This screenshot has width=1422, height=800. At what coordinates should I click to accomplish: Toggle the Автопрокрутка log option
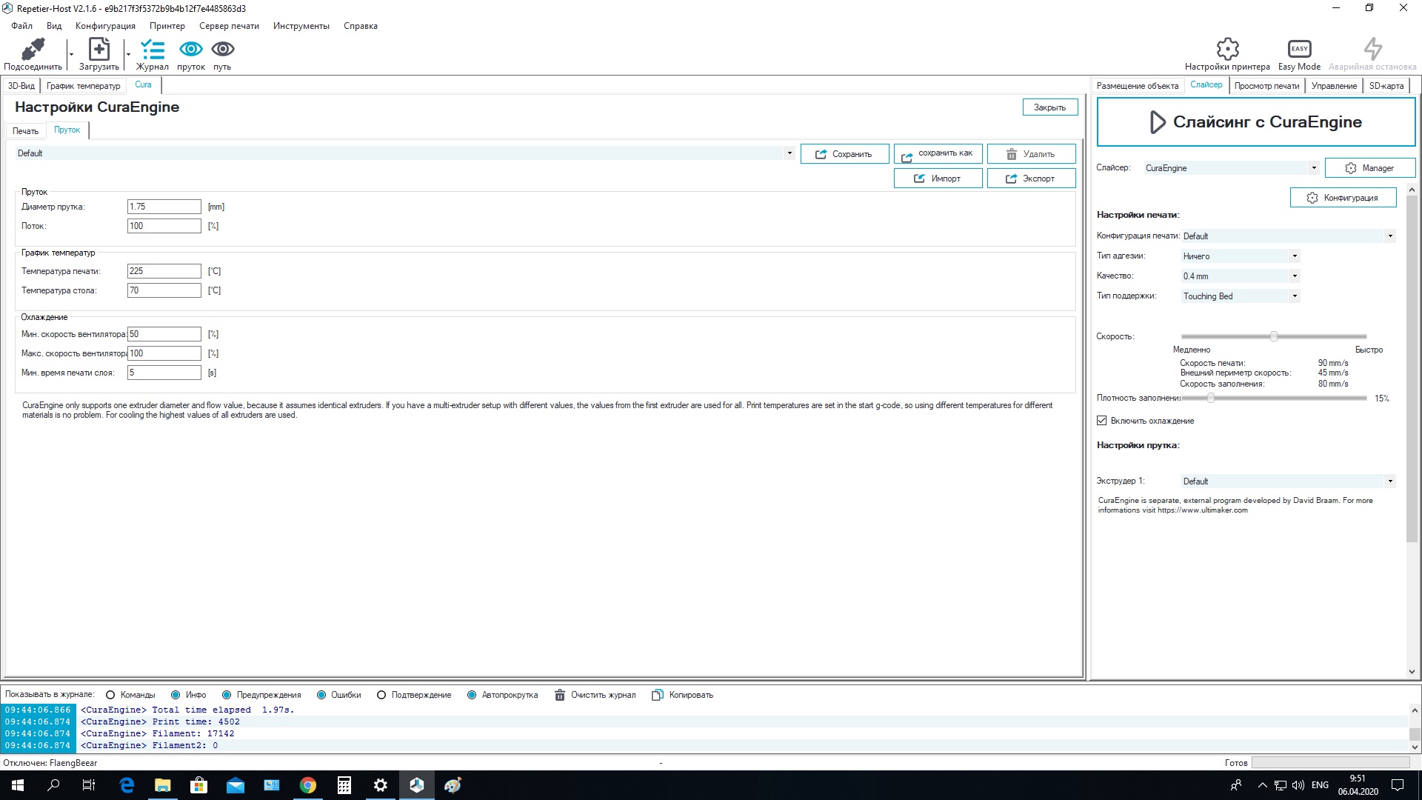click(472, 695)
